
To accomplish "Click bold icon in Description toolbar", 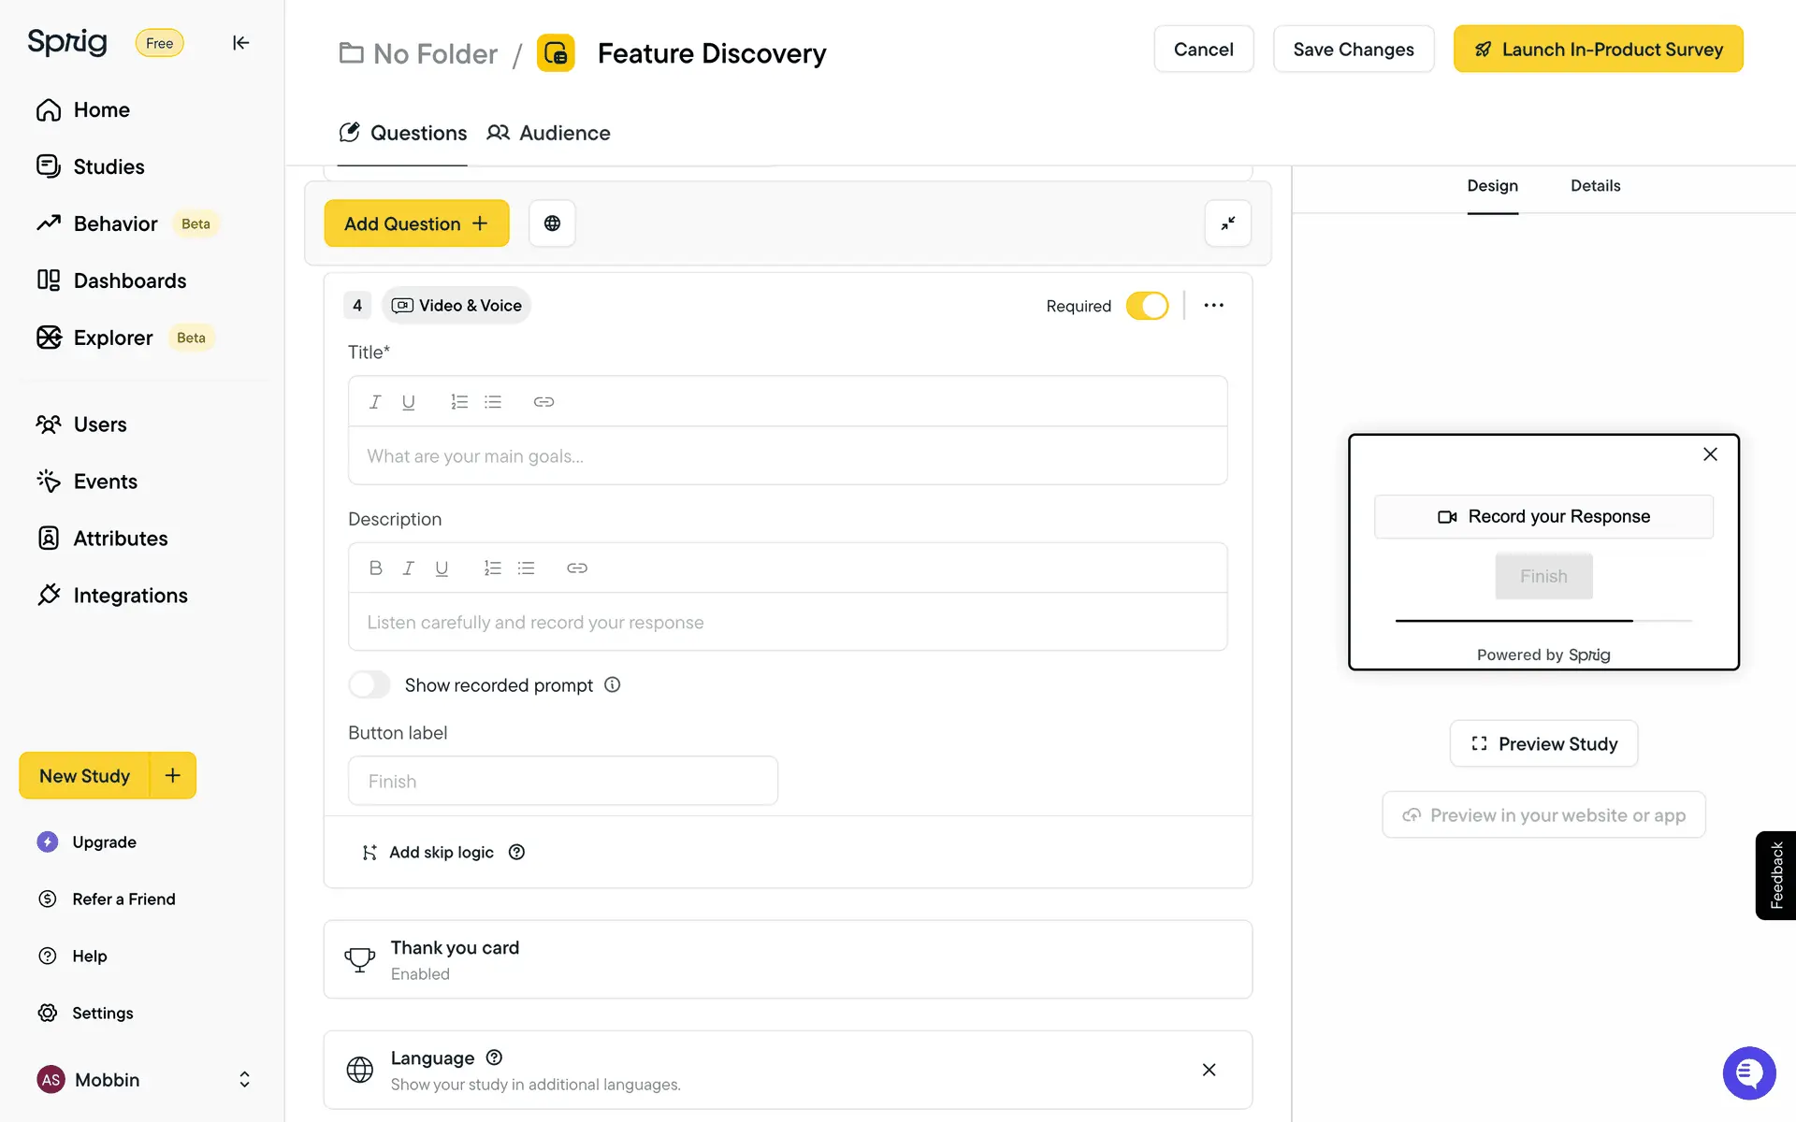I will pos(376,568).
